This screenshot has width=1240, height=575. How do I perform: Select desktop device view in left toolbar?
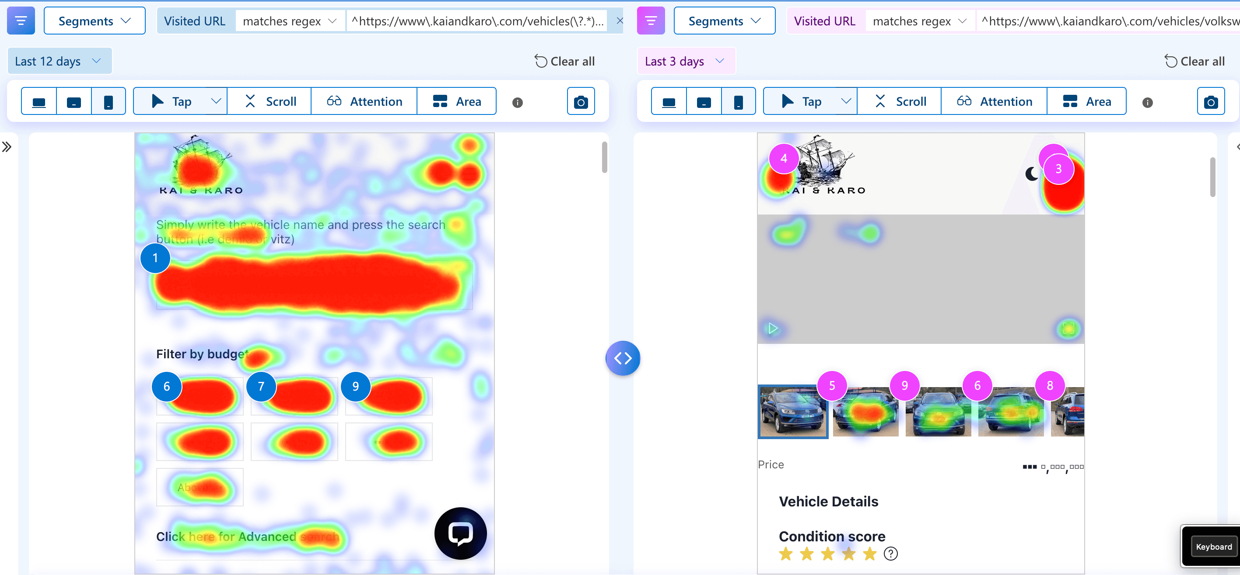[39, 101]
